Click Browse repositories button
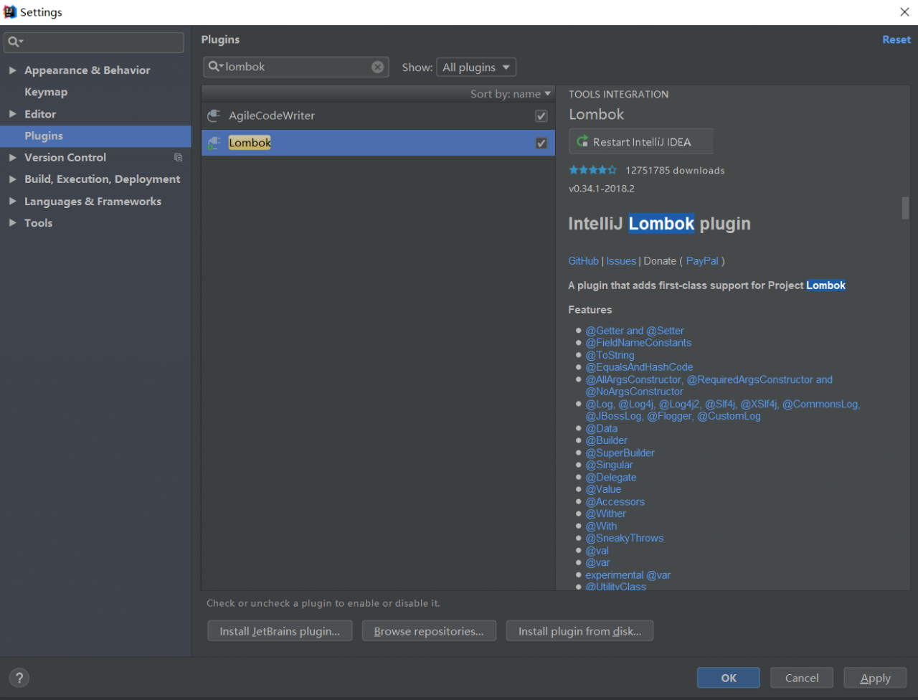 point(429,631)
